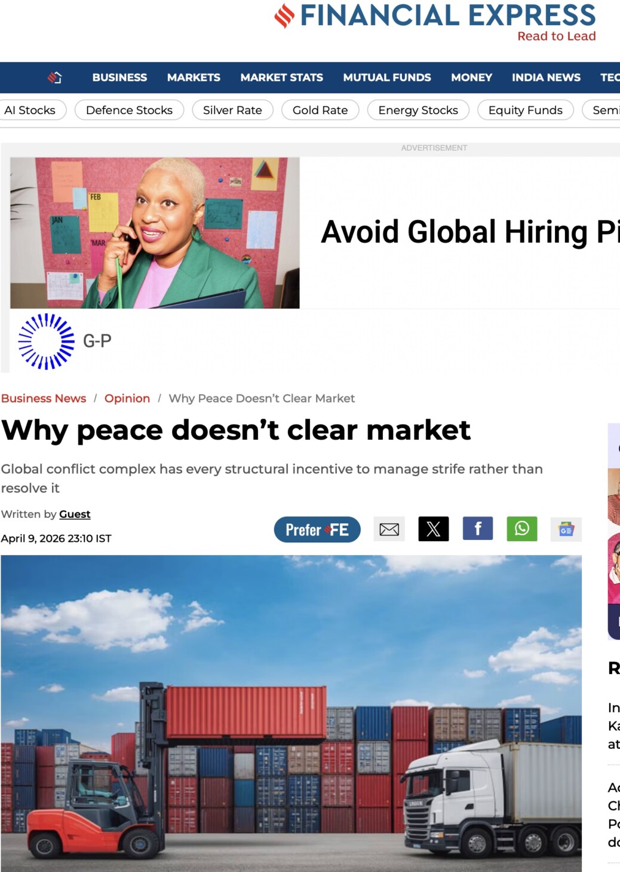
Task: Share article via email icon
Action: (389, 529)
